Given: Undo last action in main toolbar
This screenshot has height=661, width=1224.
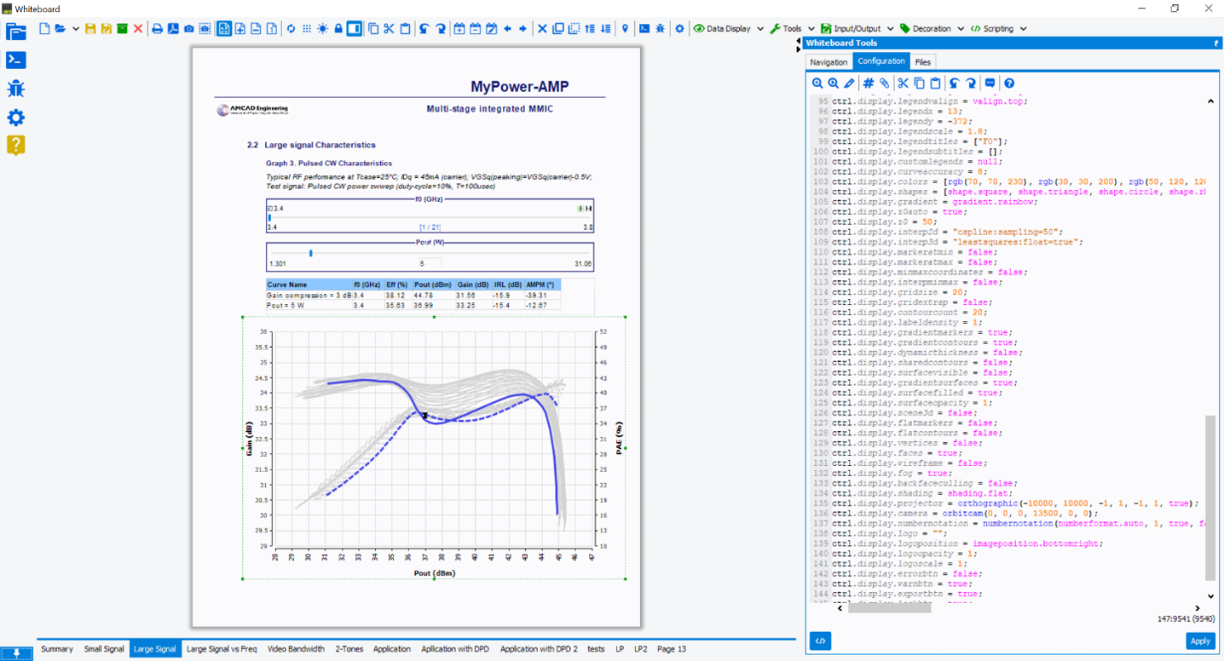Looking at the screenshot, I should (424, 28).
